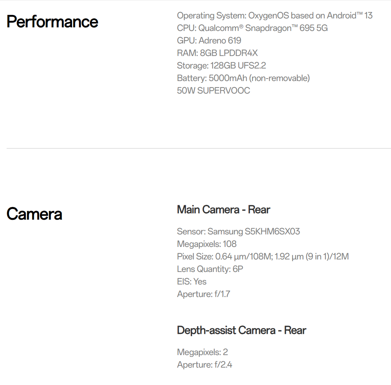Click the Pixel Size specification line

[x=263, y=256]
